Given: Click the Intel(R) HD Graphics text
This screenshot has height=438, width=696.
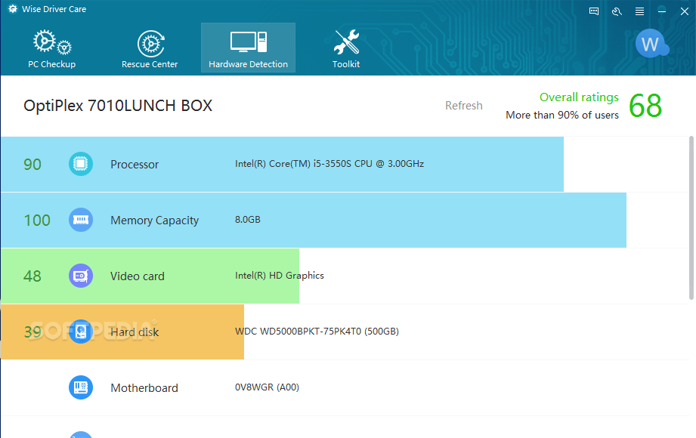Looking at the screenshot, I should 280,276.
